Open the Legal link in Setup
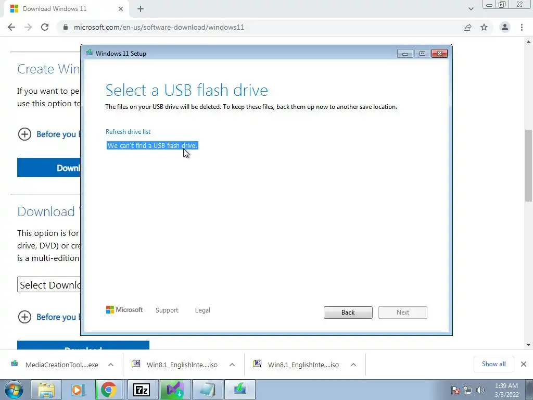Image resolution: width=533 pixels, height=400 pixels. (202, 310)
